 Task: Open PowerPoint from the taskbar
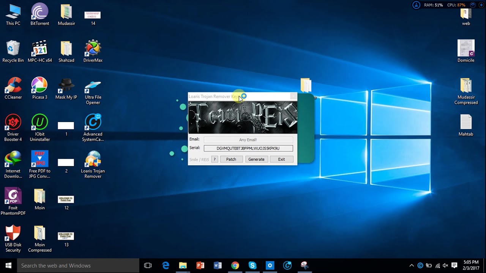pos(200,265)
